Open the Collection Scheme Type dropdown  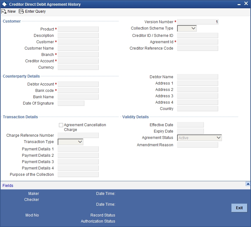[187, 28]
